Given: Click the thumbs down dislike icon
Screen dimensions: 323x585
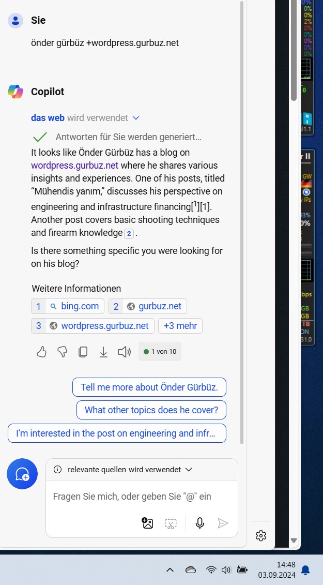Looking at the screenshot, I should [63, 352].
